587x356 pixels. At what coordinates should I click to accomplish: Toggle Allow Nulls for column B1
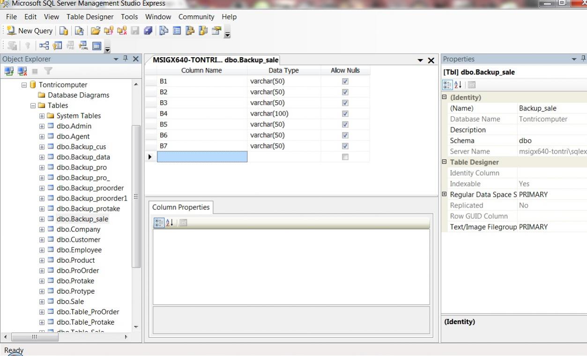click(x=345, y=81)
